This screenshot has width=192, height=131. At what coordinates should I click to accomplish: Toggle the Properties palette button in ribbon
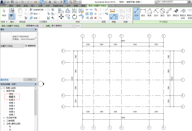click(12, 17)
